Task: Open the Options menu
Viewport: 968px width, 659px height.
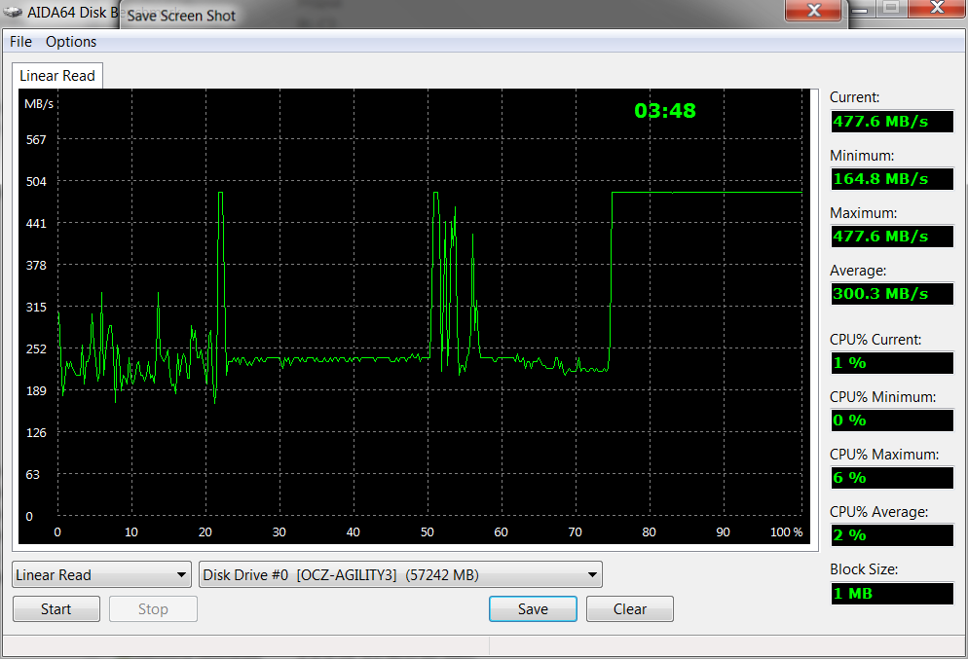Action: pyautogui.click(x=71, y=42)
